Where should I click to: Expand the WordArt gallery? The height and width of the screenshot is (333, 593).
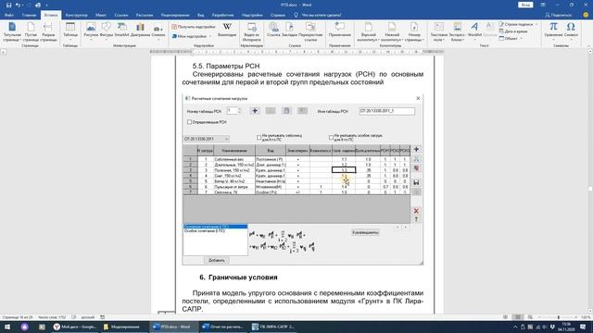coord(474,31)
